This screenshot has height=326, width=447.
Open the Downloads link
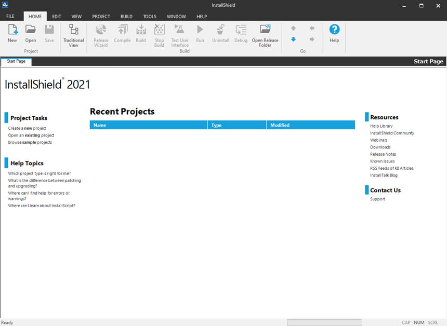pos(380,147)
